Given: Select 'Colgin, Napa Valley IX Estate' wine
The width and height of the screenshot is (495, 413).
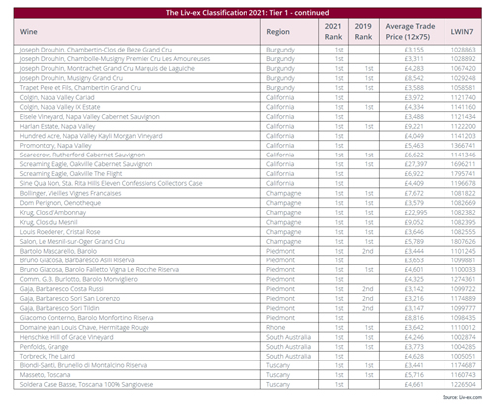Looking at the screenshot, I should (x=59, y=107).
